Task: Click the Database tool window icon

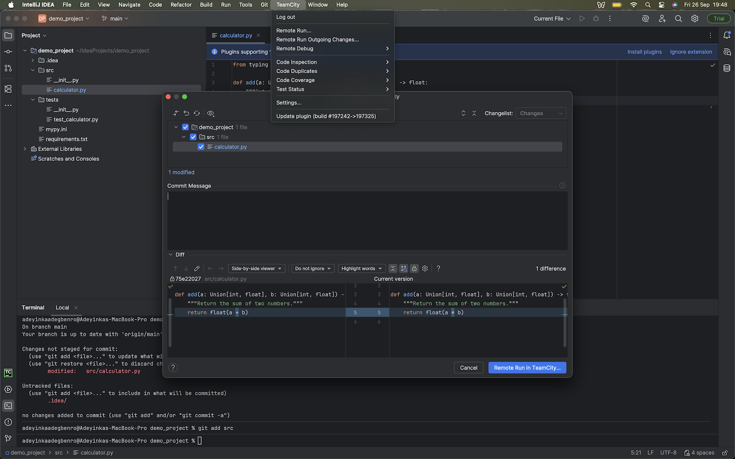Action: (x=727, y=68)
